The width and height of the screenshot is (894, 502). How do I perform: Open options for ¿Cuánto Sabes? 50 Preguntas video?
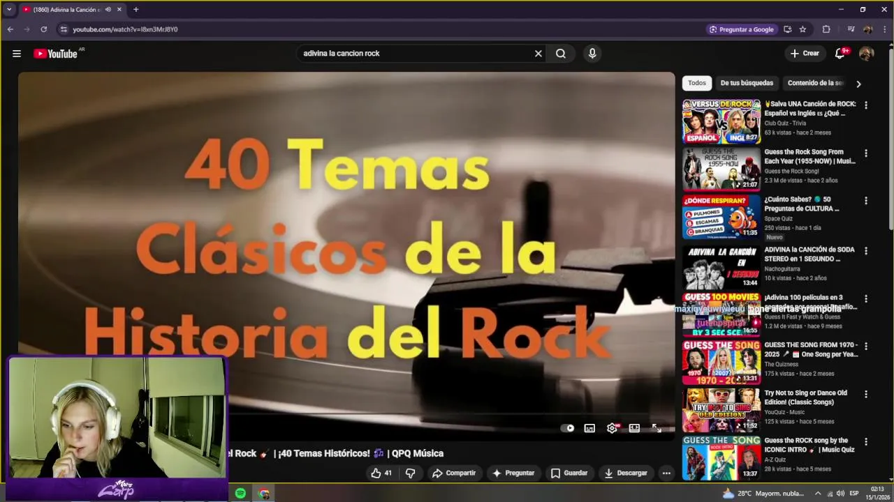866,200
